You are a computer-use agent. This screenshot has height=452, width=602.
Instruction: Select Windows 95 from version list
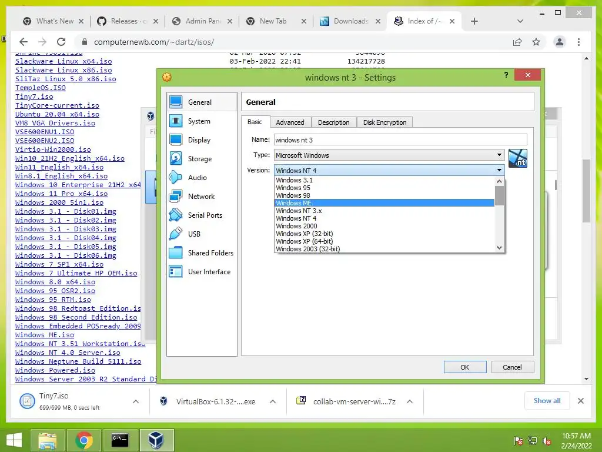tap(384, 188)
